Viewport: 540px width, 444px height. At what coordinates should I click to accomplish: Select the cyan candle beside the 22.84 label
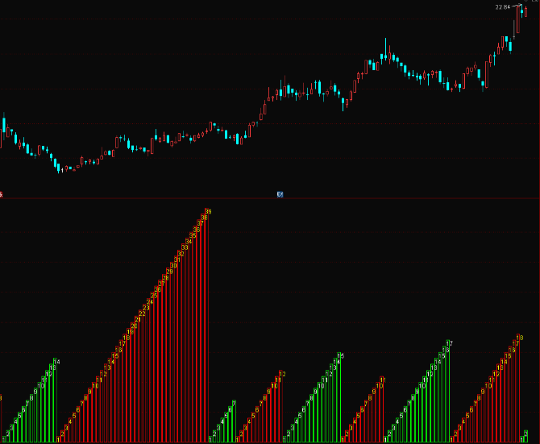pyautogui.click(x=521, y=11)
